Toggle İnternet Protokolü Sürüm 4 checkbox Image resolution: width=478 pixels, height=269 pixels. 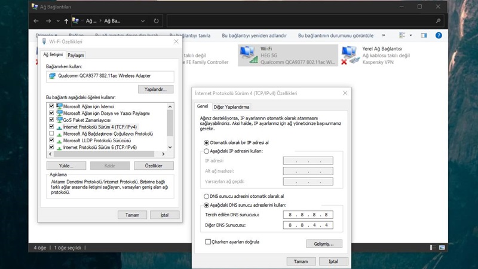(x=51, y=127)
